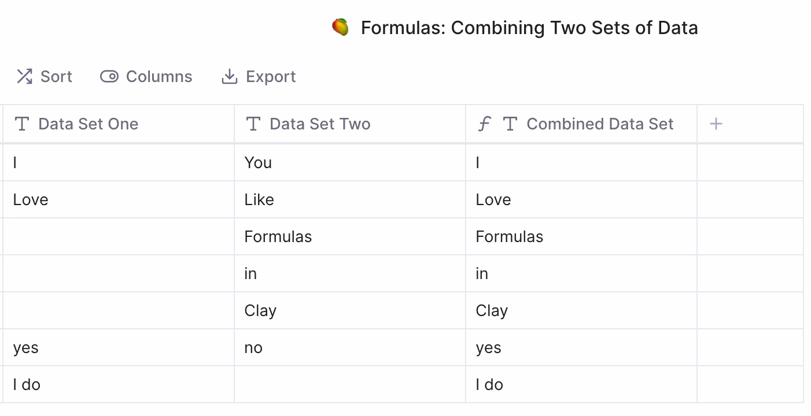This screenshot has height=416, width=811.
Task: Click the Export download icon
Action: coord(230,76)
